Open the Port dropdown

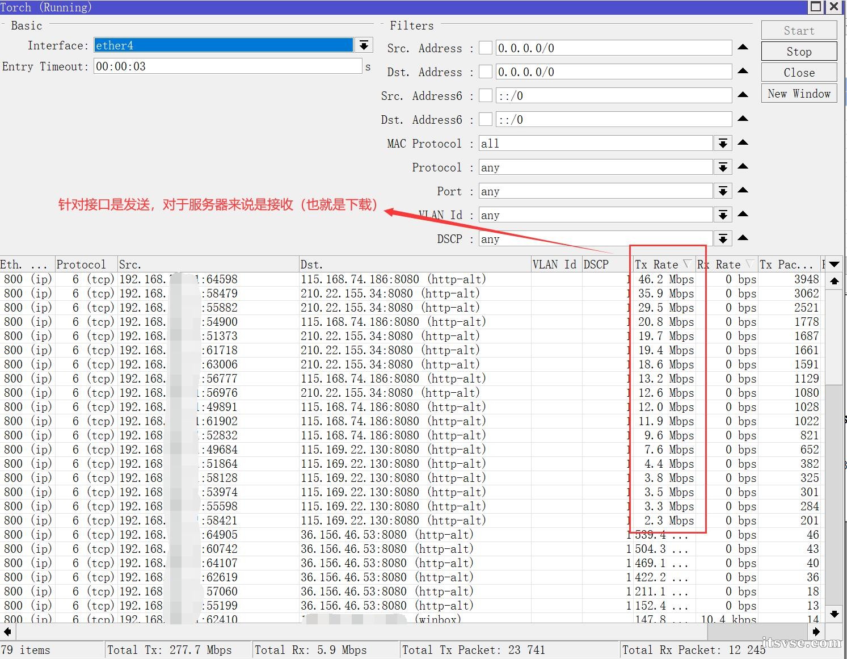(x=722, y=191)
